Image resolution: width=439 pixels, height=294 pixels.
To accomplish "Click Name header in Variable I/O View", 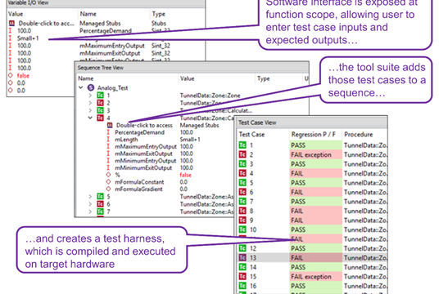I will [88, 14].
